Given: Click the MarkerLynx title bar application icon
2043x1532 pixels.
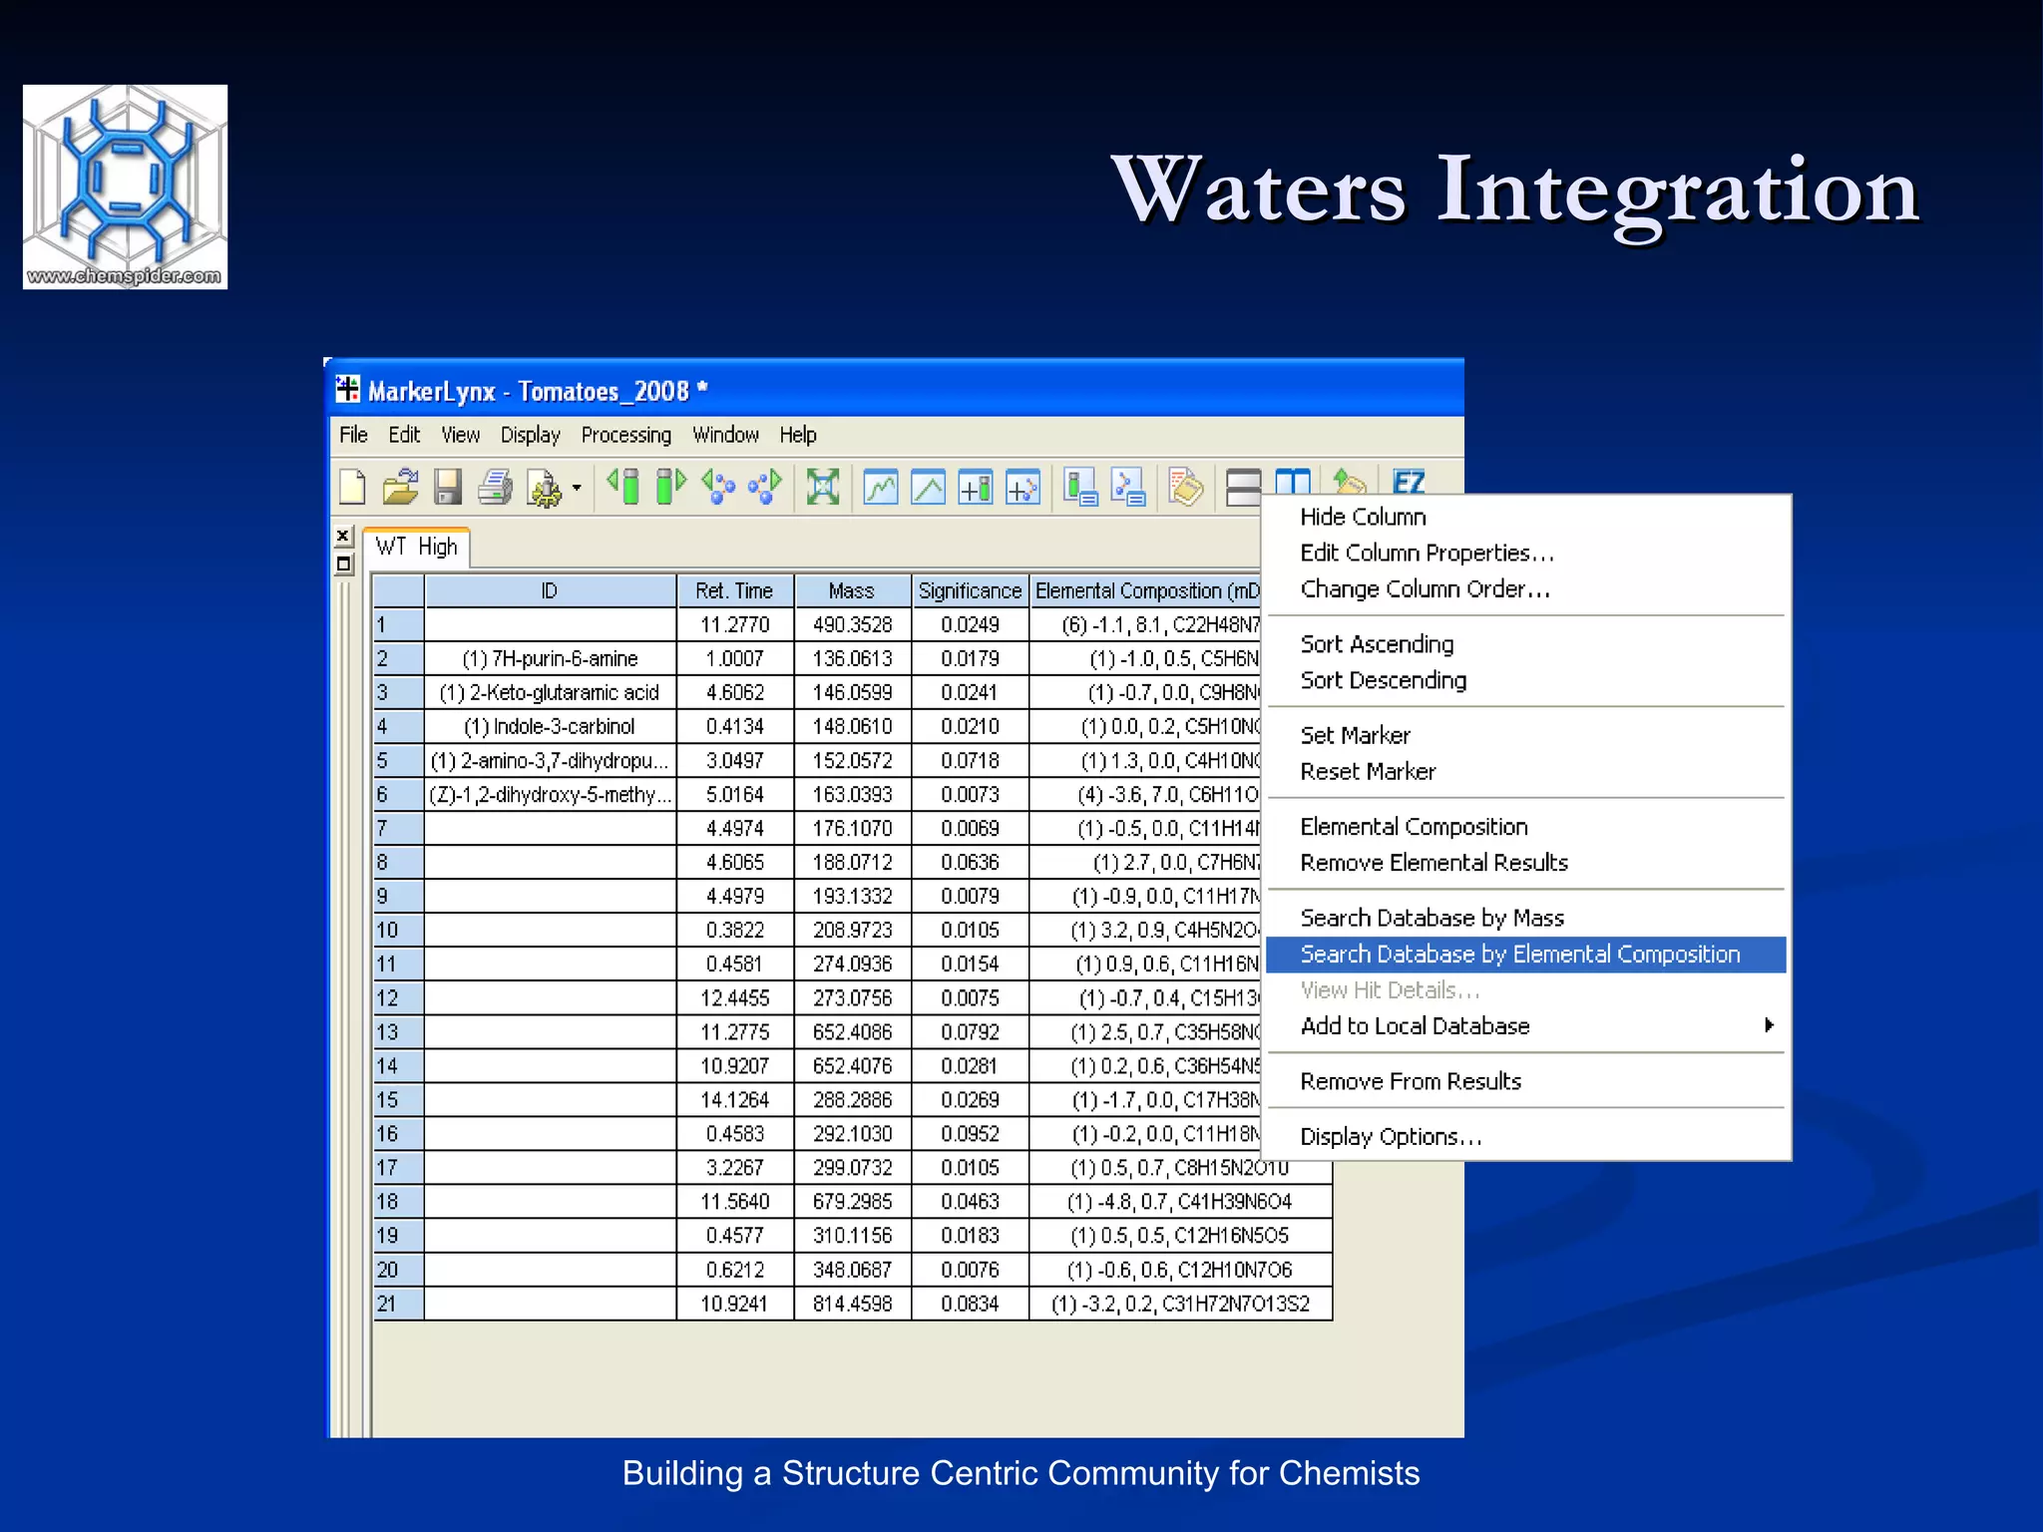Looking at the screenshot, I should 348,389.
